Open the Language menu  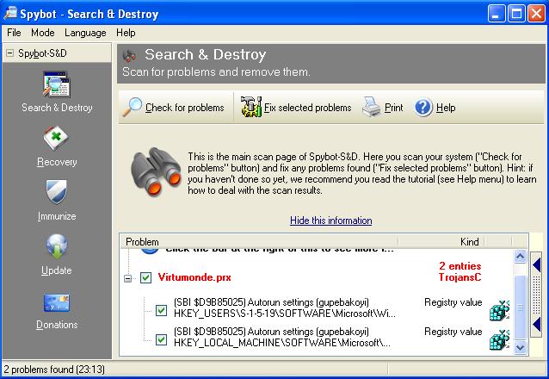pyautogui.click(x=85, y=33)
